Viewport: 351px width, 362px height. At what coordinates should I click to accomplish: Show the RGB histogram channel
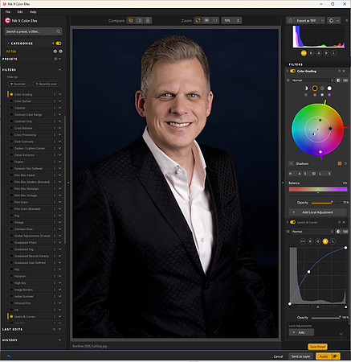[x=304, y=53]
